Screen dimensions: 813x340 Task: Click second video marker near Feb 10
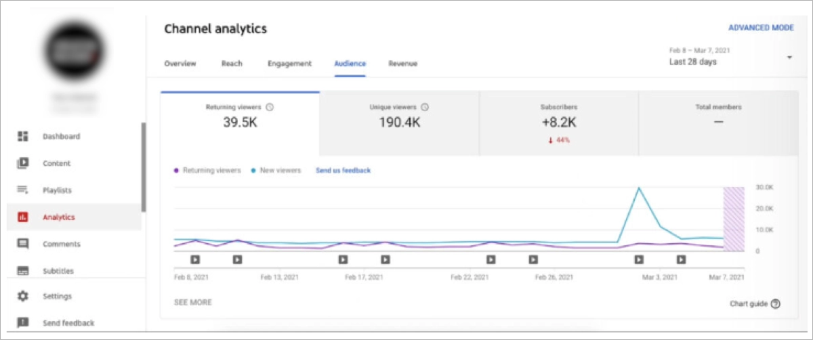238,259
